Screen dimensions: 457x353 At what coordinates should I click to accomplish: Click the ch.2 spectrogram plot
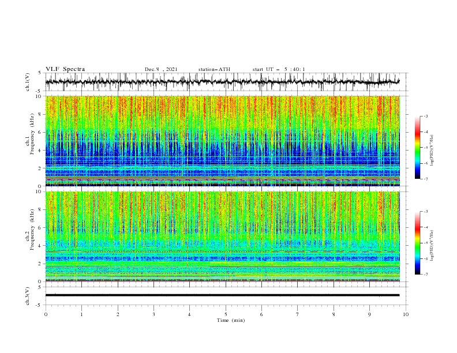tap(223, 236)
